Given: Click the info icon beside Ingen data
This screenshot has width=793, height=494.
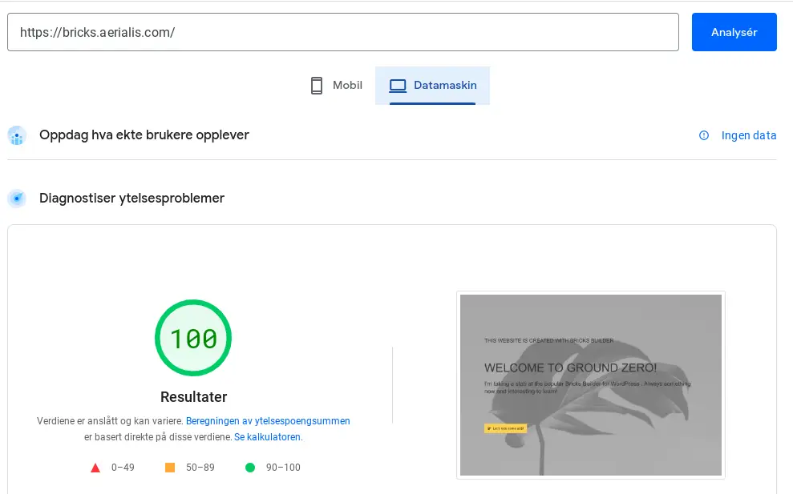Looking at the screenshot, I should (x=704, y=135).
